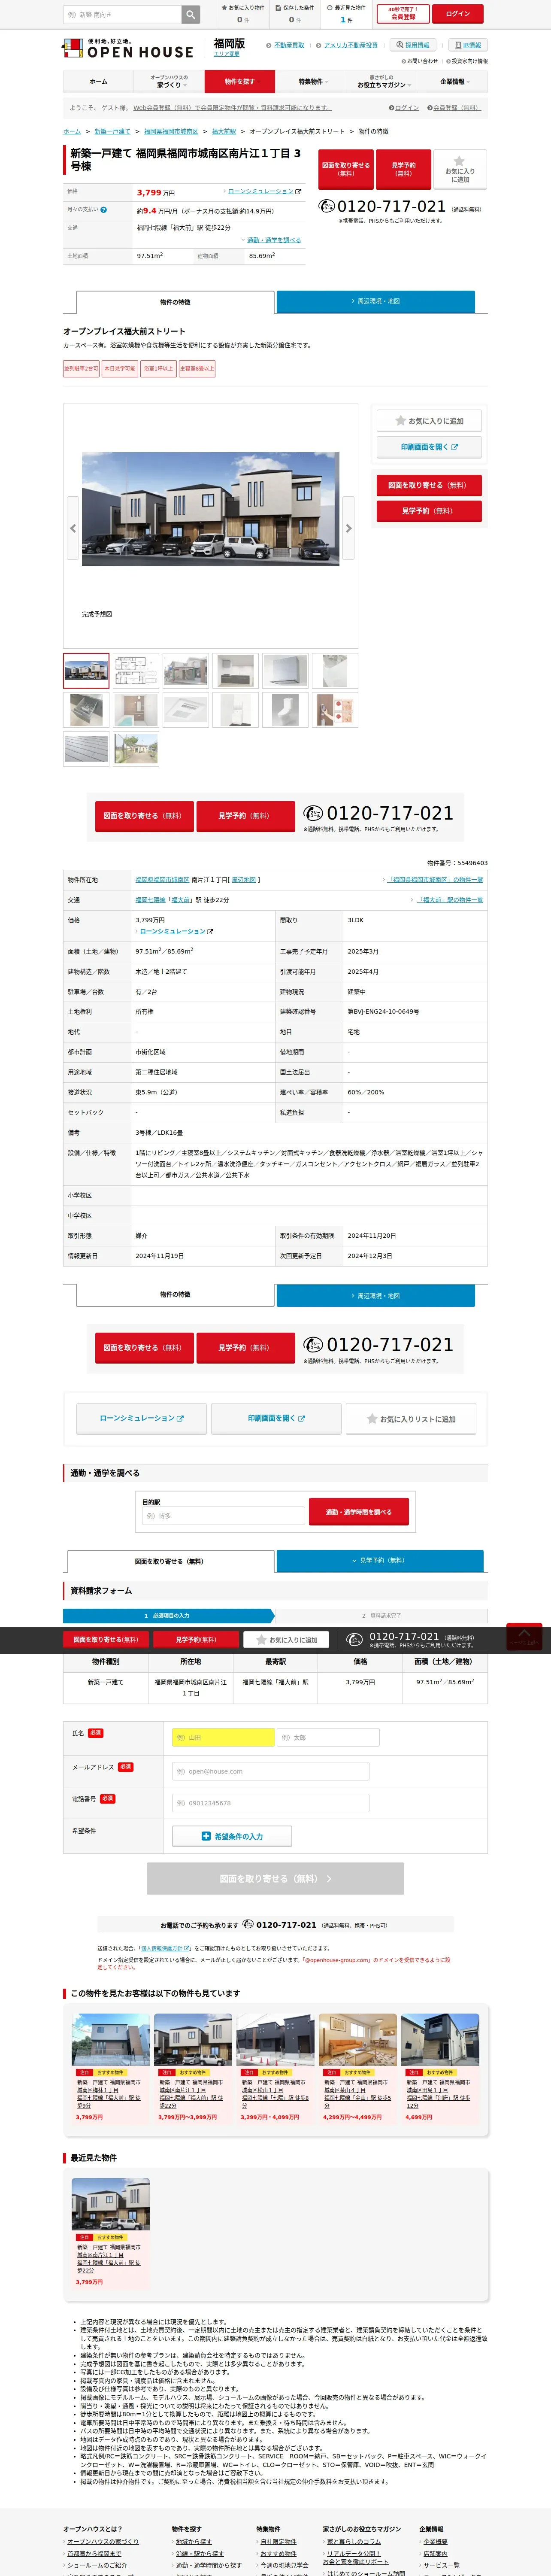Open 採用情報 link
551x2576 pixels.
coord(413,45)
